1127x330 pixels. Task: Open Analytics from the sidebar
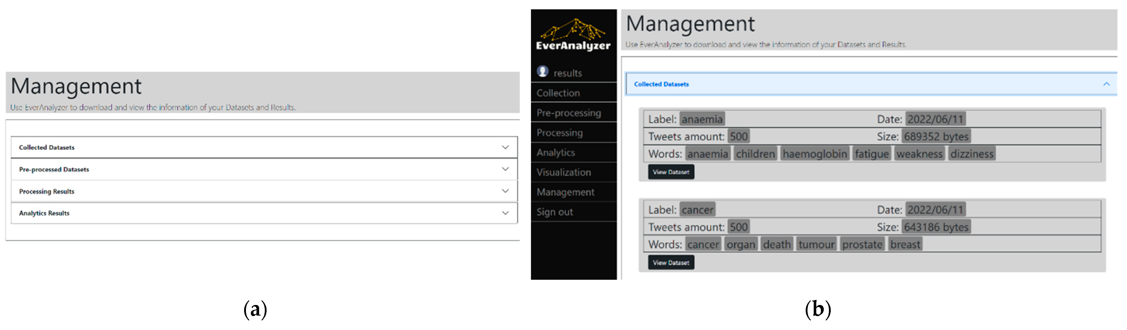556,152
